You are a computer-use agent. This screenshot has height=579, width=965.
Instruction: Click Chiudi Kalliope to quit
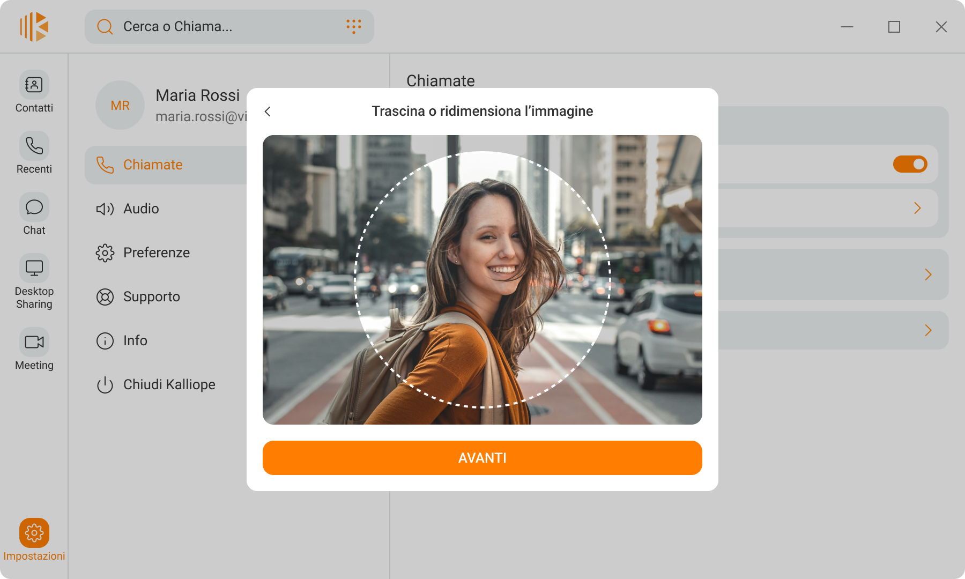point(169,384)
